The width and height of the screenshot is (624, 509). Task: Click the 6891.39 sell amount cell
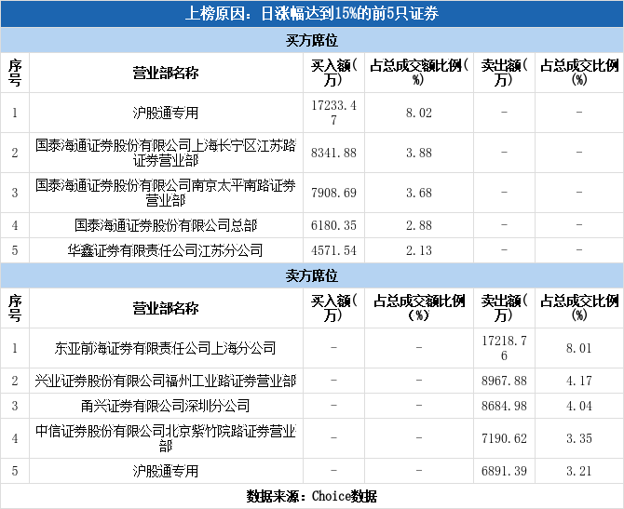[504, 471]
